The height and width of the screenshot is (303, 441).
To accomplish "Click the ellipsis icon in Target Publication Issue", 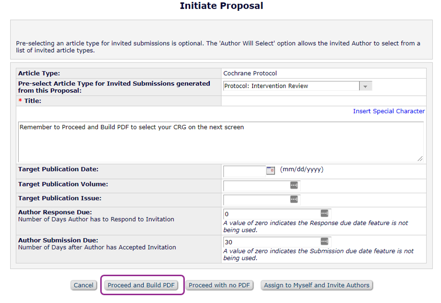I will (x=294, y=200).
